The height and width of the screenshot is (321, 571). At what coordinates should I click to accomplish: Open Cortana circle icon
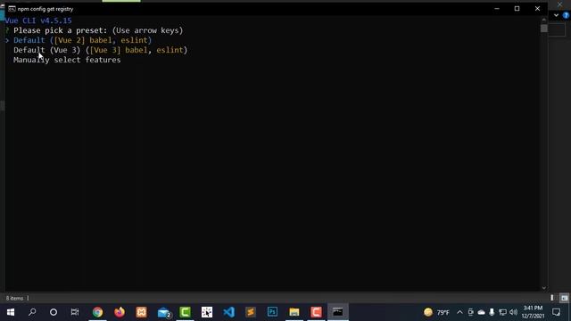(54, 312)
